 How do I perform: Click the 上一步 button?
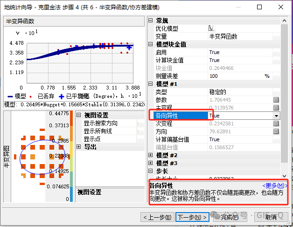(157, 217)
